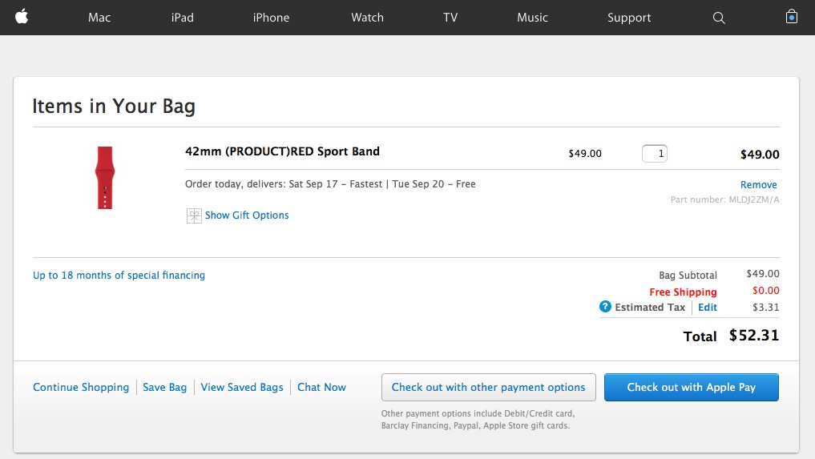The height and width of the screenshot is (459, 815).
Task: Click Save Bag link
Action: (x=165, y=387)
